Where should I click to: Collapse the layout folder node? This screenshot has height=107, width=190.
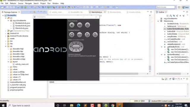[x=8, y=62]
